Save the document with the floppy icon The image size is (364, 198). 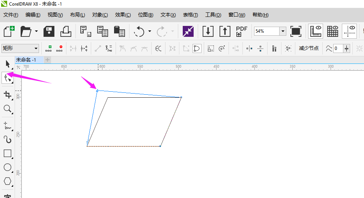point(49,32)
